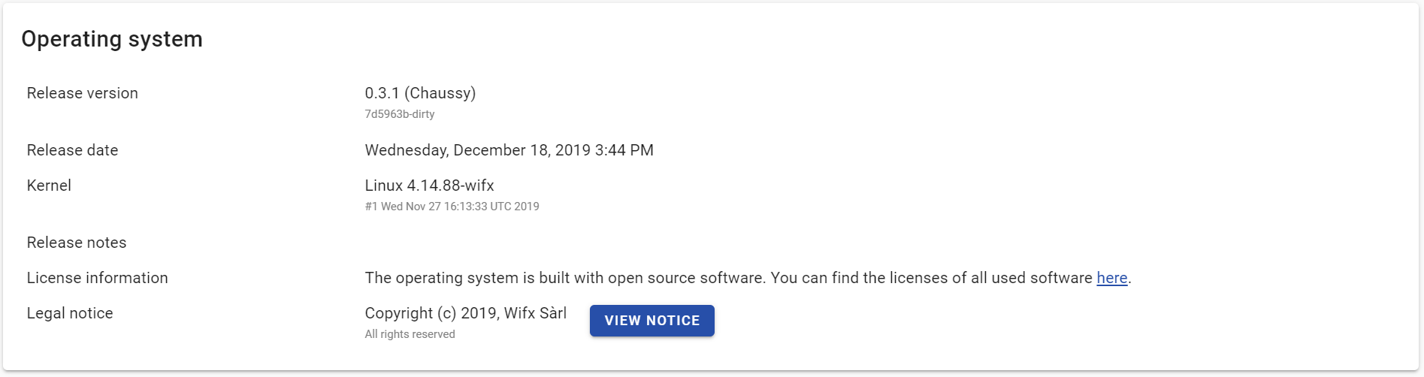Open the licenses 'here' link
The image size is (1424, 377).
click(x=1111, y=278)
